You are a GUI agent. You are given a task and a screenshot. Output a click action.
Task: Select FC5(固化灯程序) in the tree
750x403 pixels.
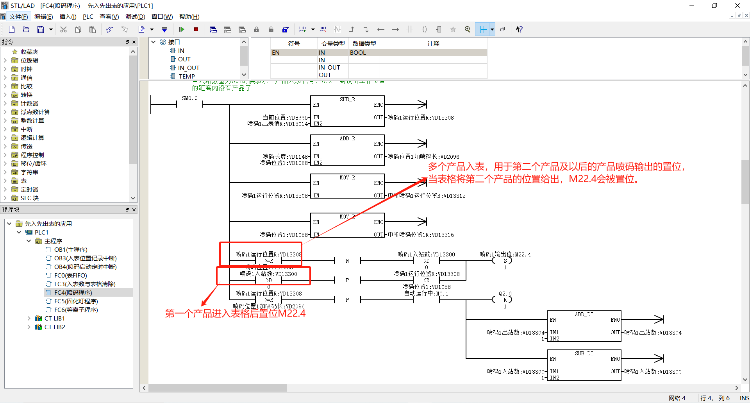[76, 301]
